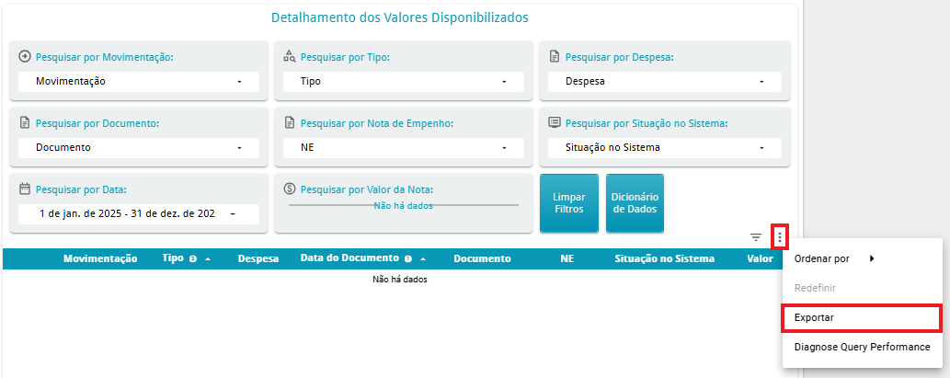The width and height of the screenshot is (950, 378).
Task: Click the dollar icon by Valor da Nota
Action: pyautogui.click(x=290, y=189)
